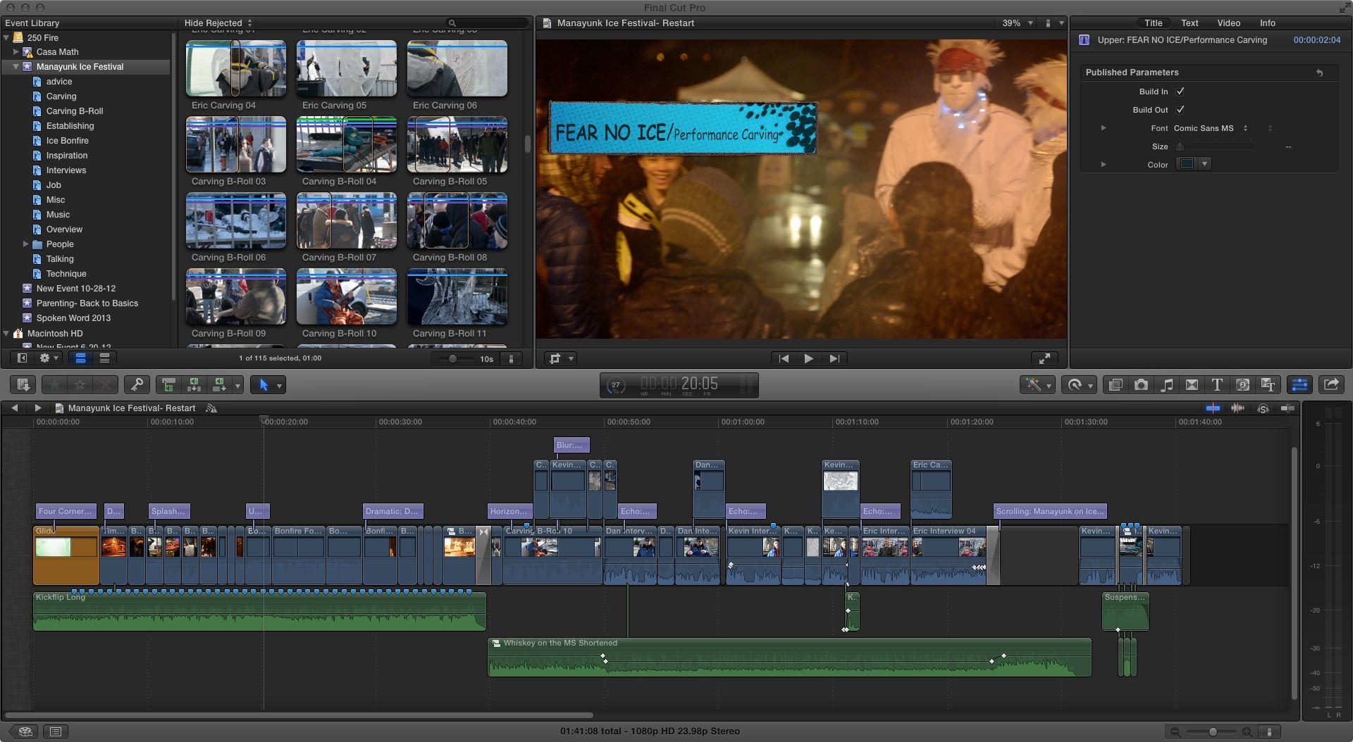Open the title Color swatch
1353x742 pixels.
pos(1187,164)
